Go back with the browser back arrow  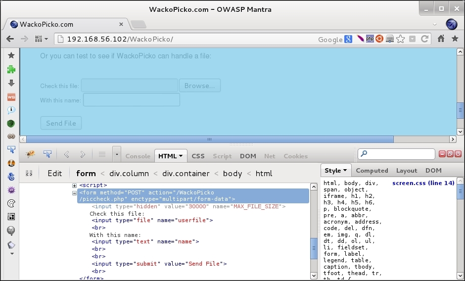pyautogui.click(x=10, y=39)
